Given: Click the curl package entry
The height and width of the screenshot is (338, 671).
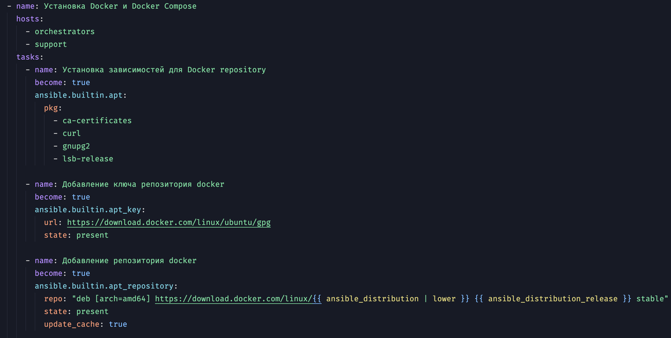Looking at the screenshot, I should (x=72, y=134).
